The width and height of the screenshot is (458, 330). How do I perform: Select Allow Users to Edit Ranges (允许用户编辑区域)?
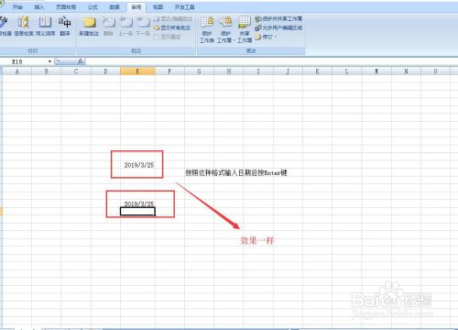pos(278,27)
